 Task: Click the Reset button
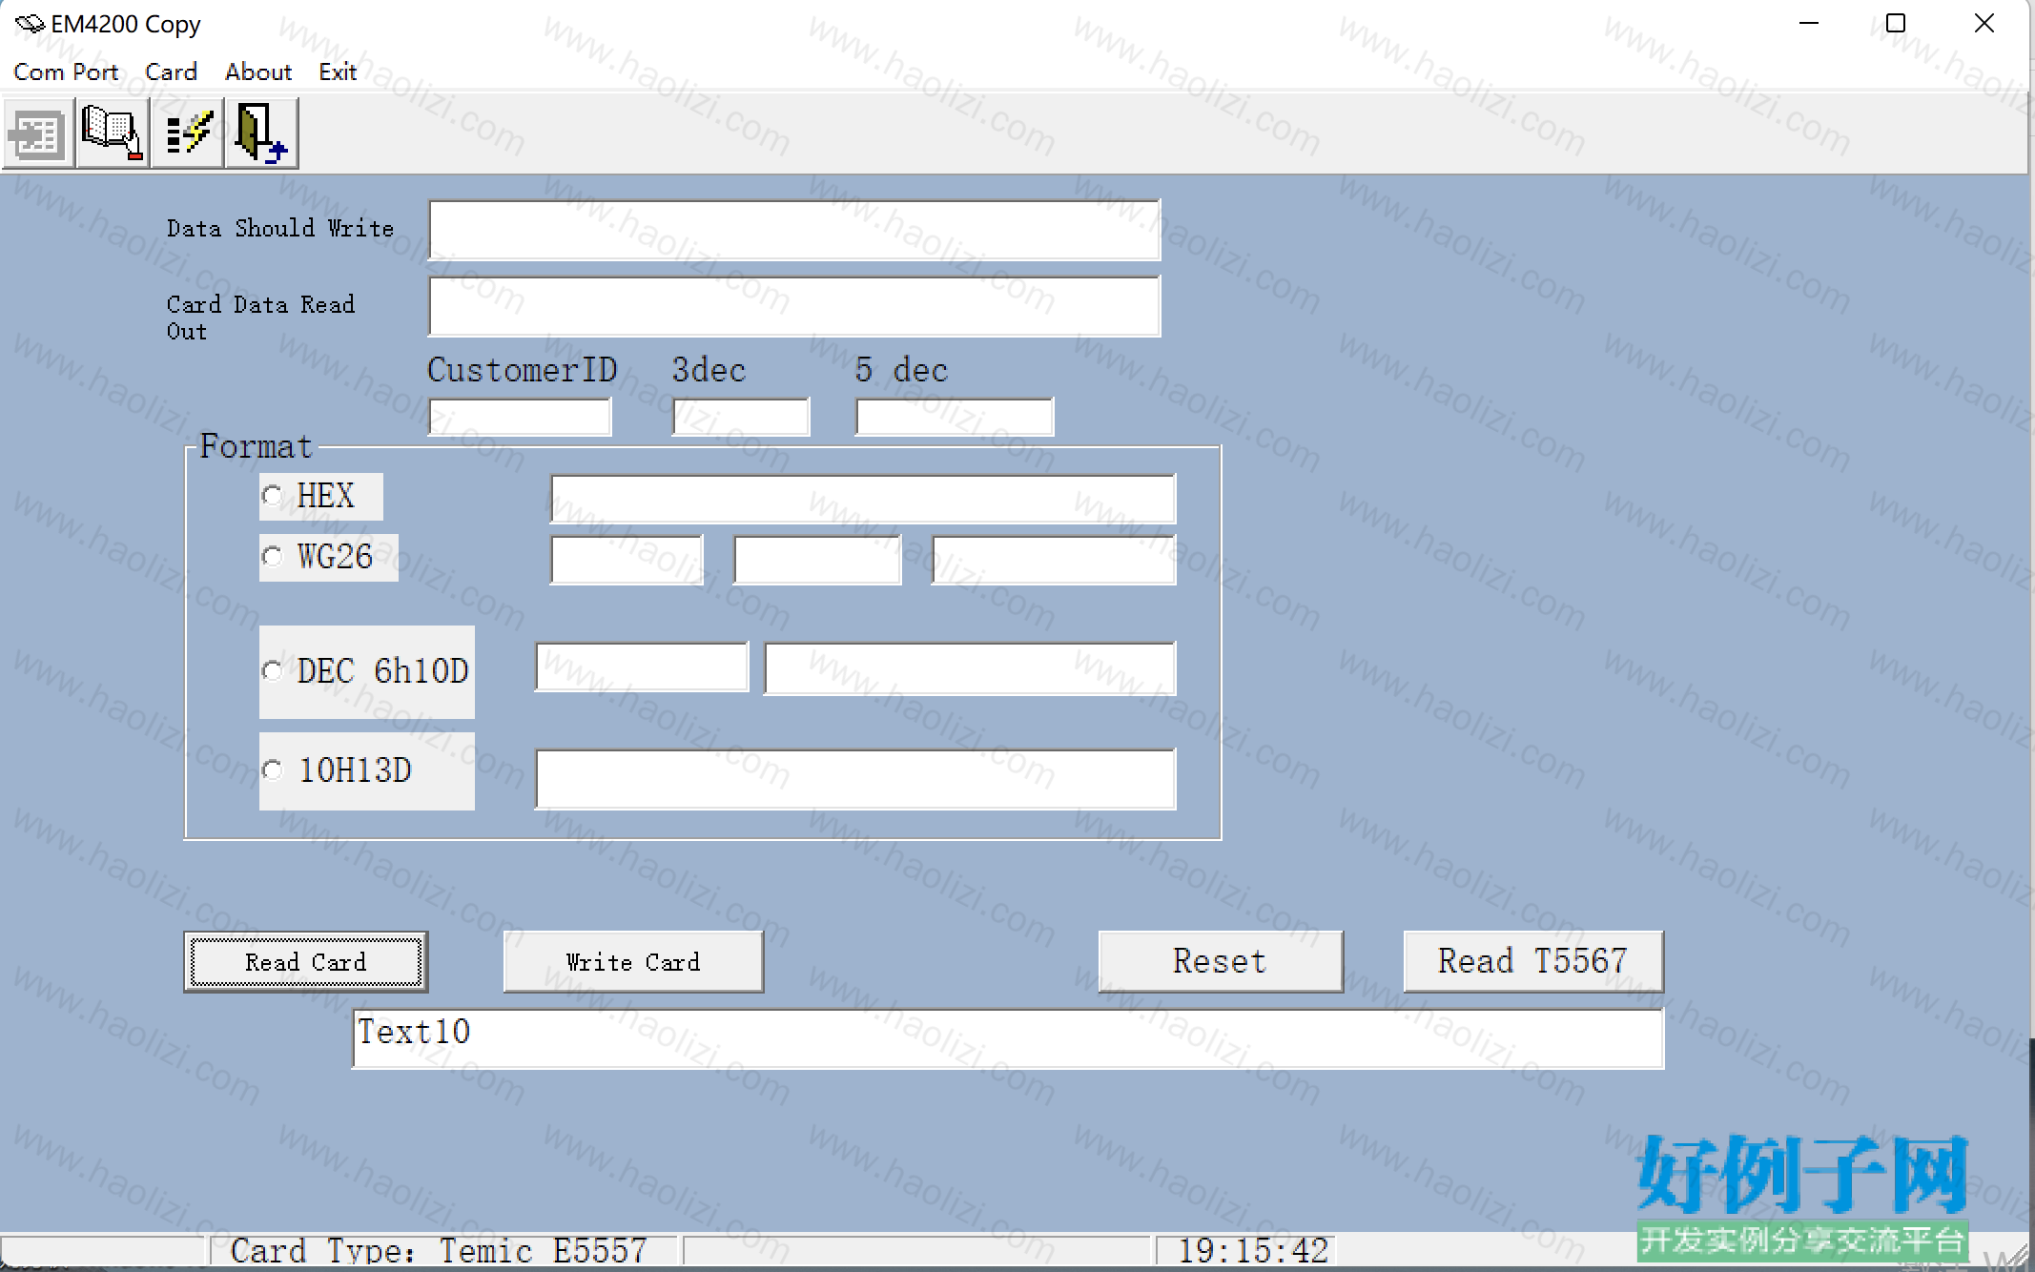coord(1221,962)
